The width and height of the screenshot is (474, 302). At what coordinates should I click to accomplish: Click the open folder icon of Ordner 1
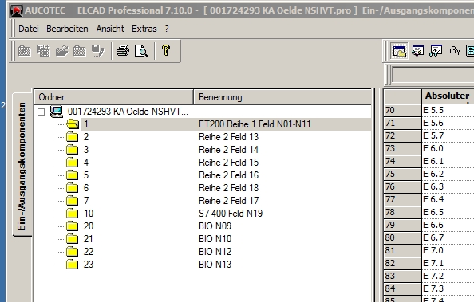73,124
